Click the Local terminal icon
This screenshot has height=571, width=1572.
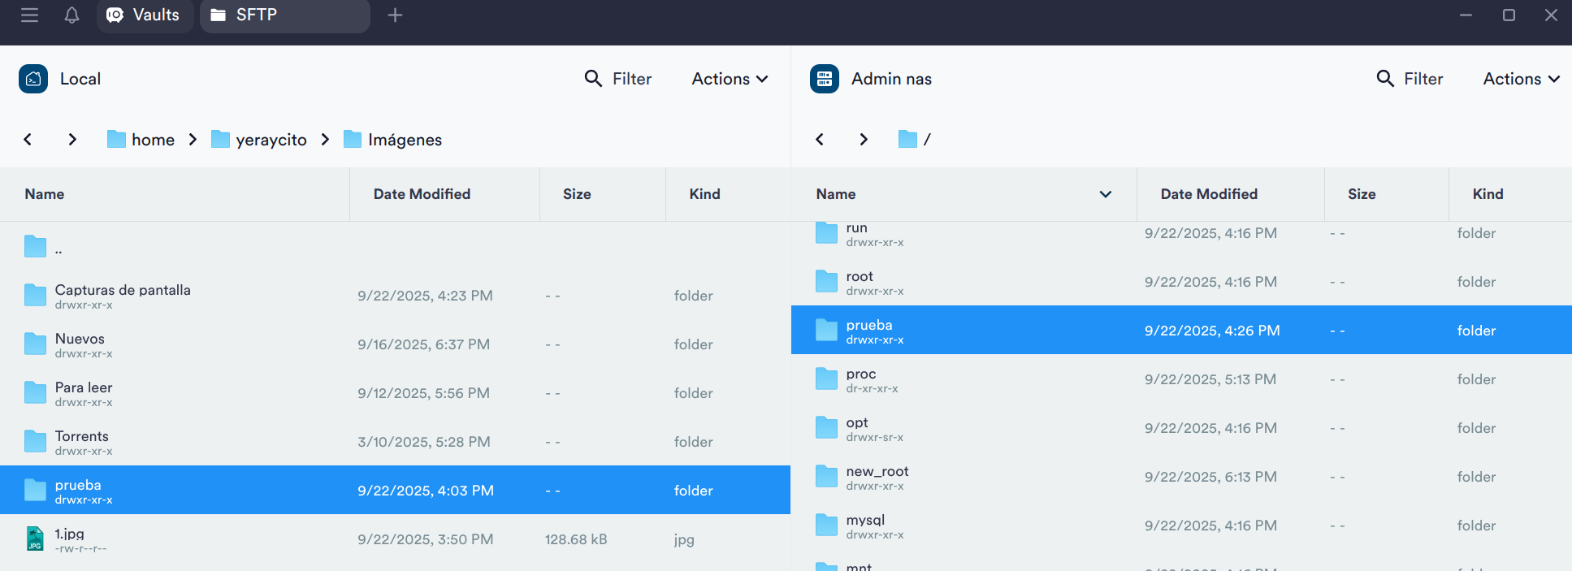(x=33, y=79)
